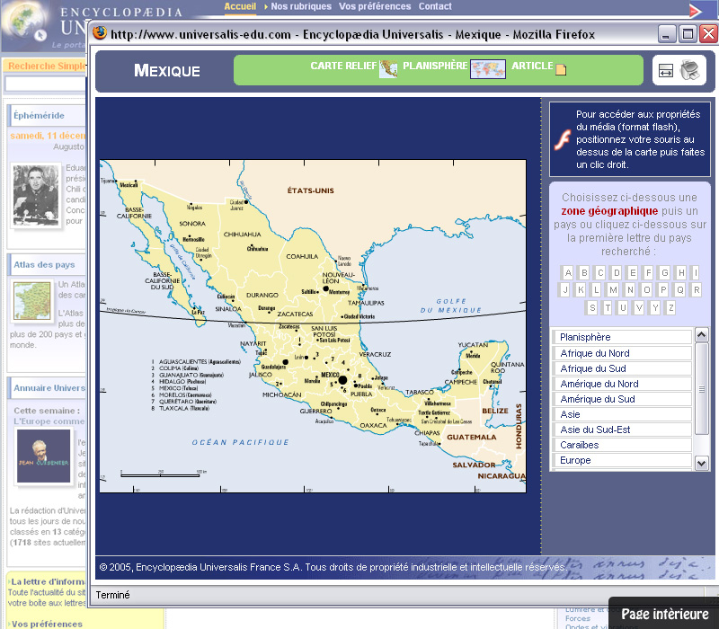Select letter S in country index

coord(592,307)
